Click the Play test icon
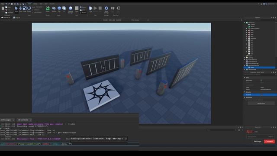The width and height of the screenshot is (277, 156). 90,8
